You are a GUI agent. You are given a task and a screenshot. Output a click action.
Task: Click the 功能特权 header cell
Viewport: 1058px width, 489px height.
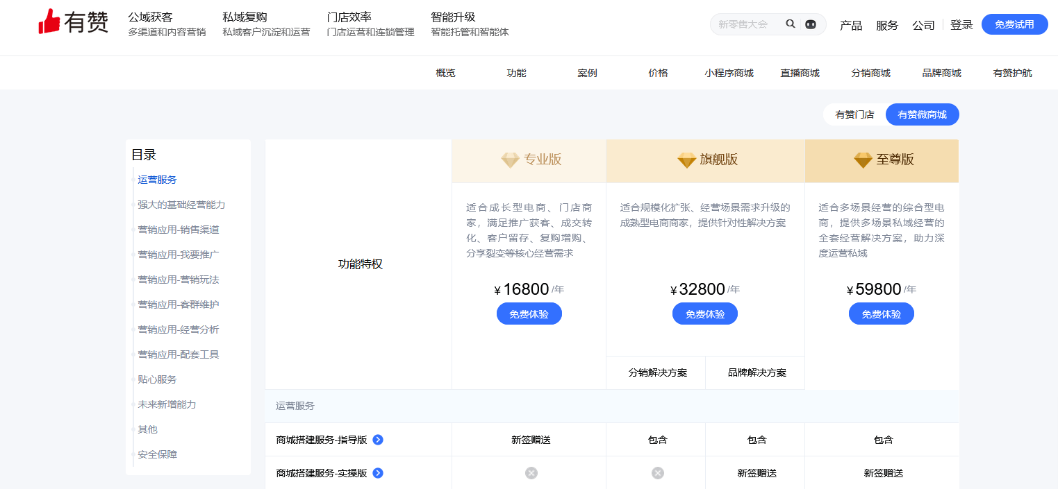click(360, 264)
